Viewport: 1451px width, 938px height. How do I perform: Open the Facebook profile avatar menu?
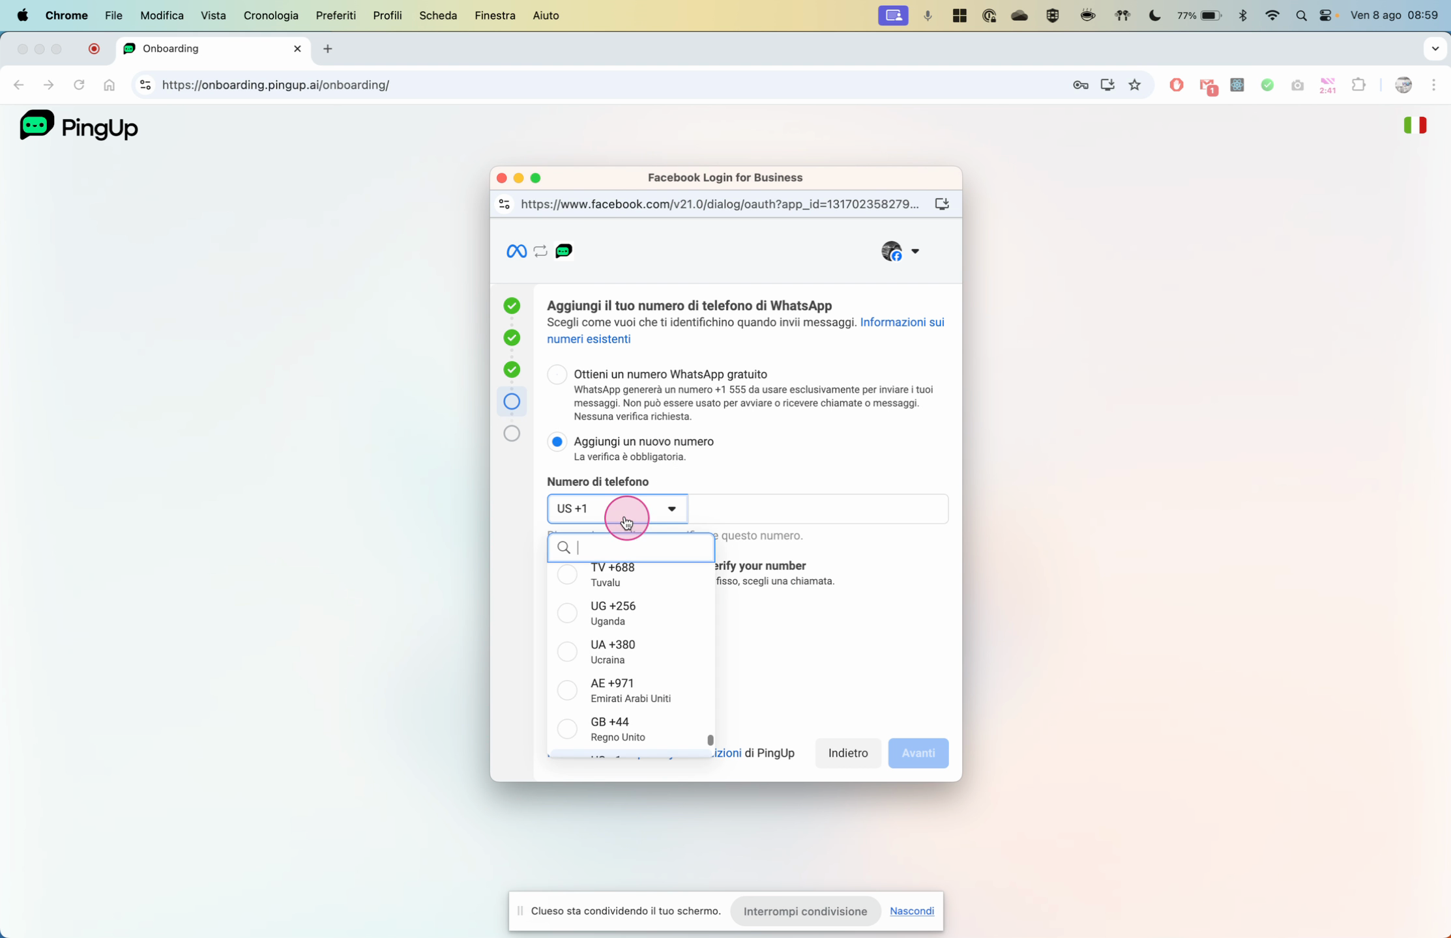coord(900,251)
